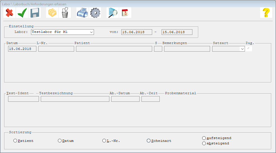Focus the Patient input field
This screenshot has height=153, width=276.
point(114,49)
